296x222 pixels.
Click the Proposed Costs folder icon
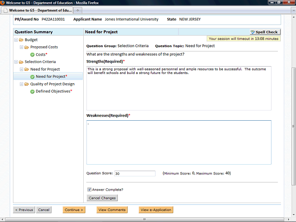[27, 47]
